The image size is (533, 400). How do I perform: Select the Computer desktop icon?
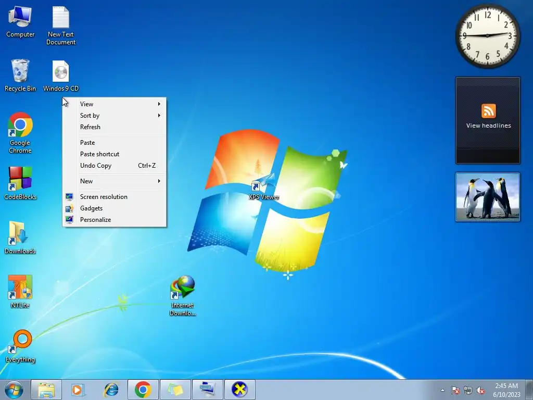(20, 22)
